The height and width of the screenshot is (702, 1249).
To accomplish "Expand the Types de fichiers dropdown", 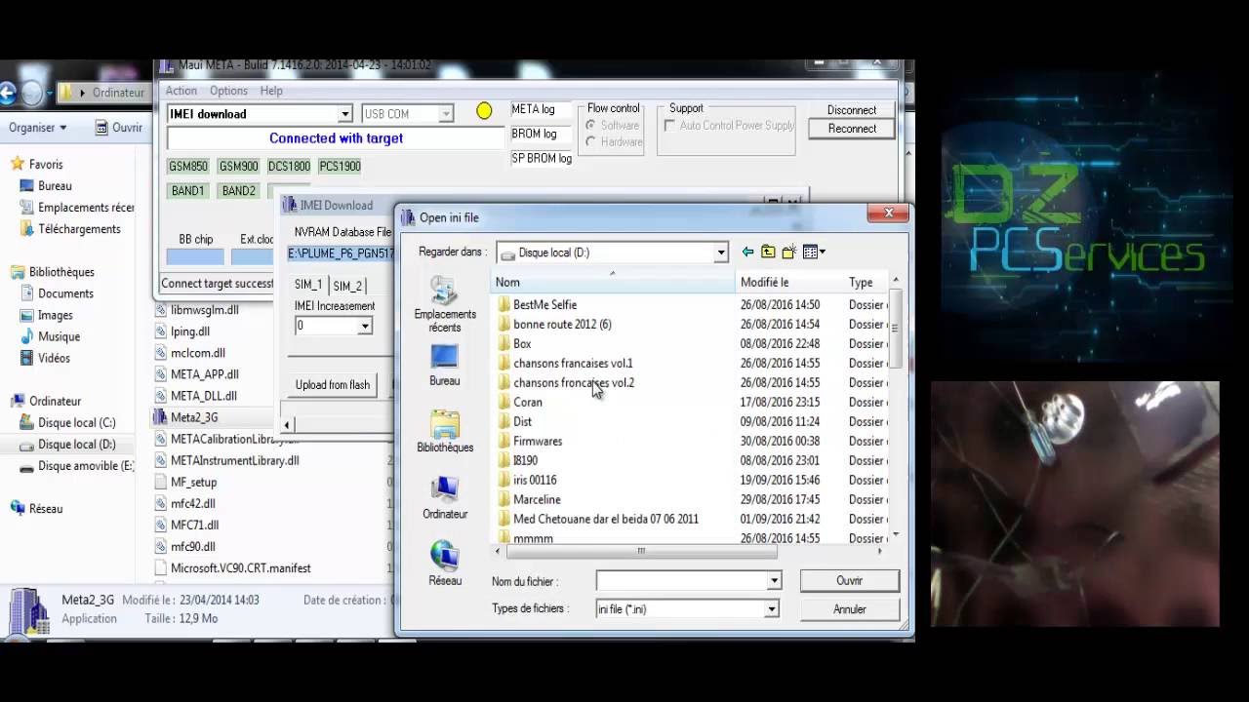I will coord(771,609).
